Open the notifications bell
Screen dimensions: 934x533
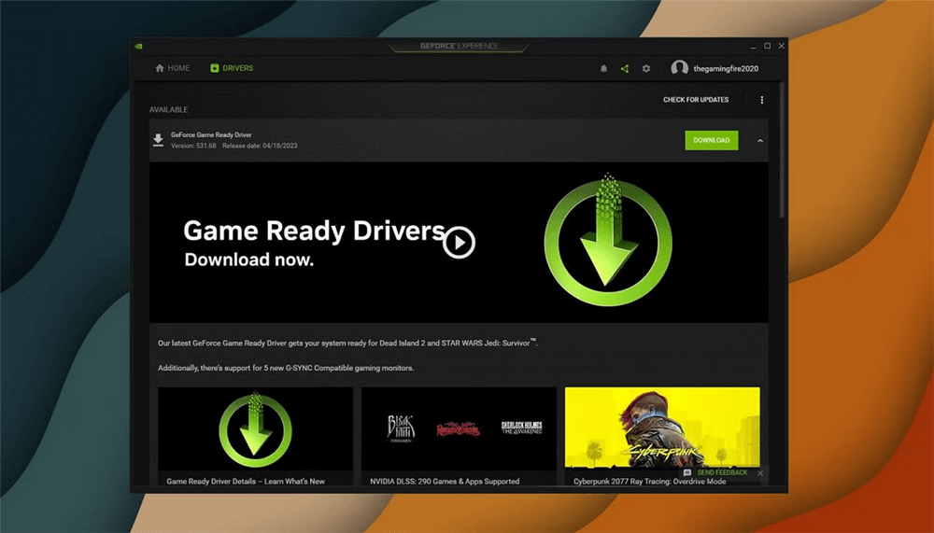(x=603, y=68)
